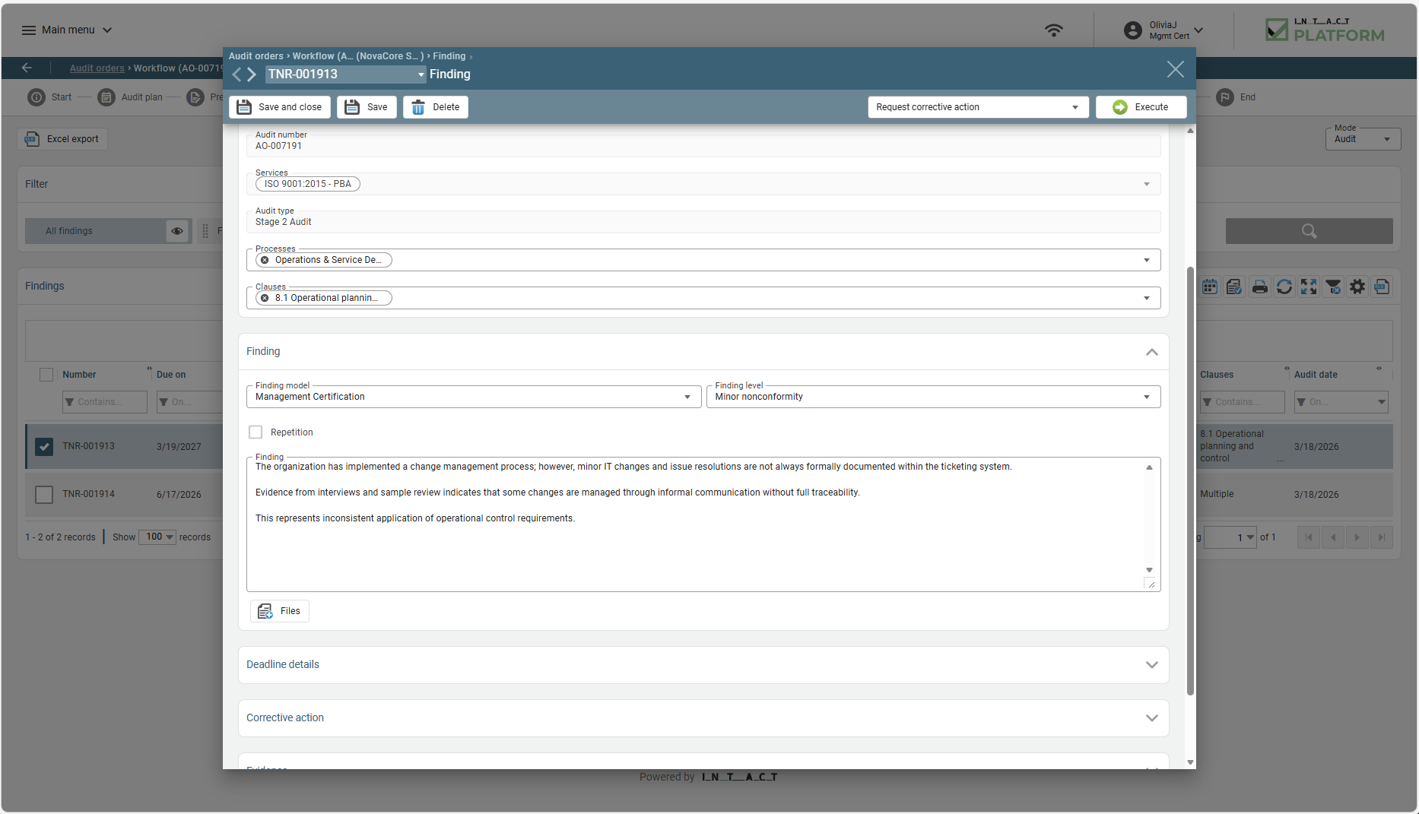Export the Findings grid to XLS
This screenshot has height=814, width=1419.
pyautogui.click(x=1382, y=287)
